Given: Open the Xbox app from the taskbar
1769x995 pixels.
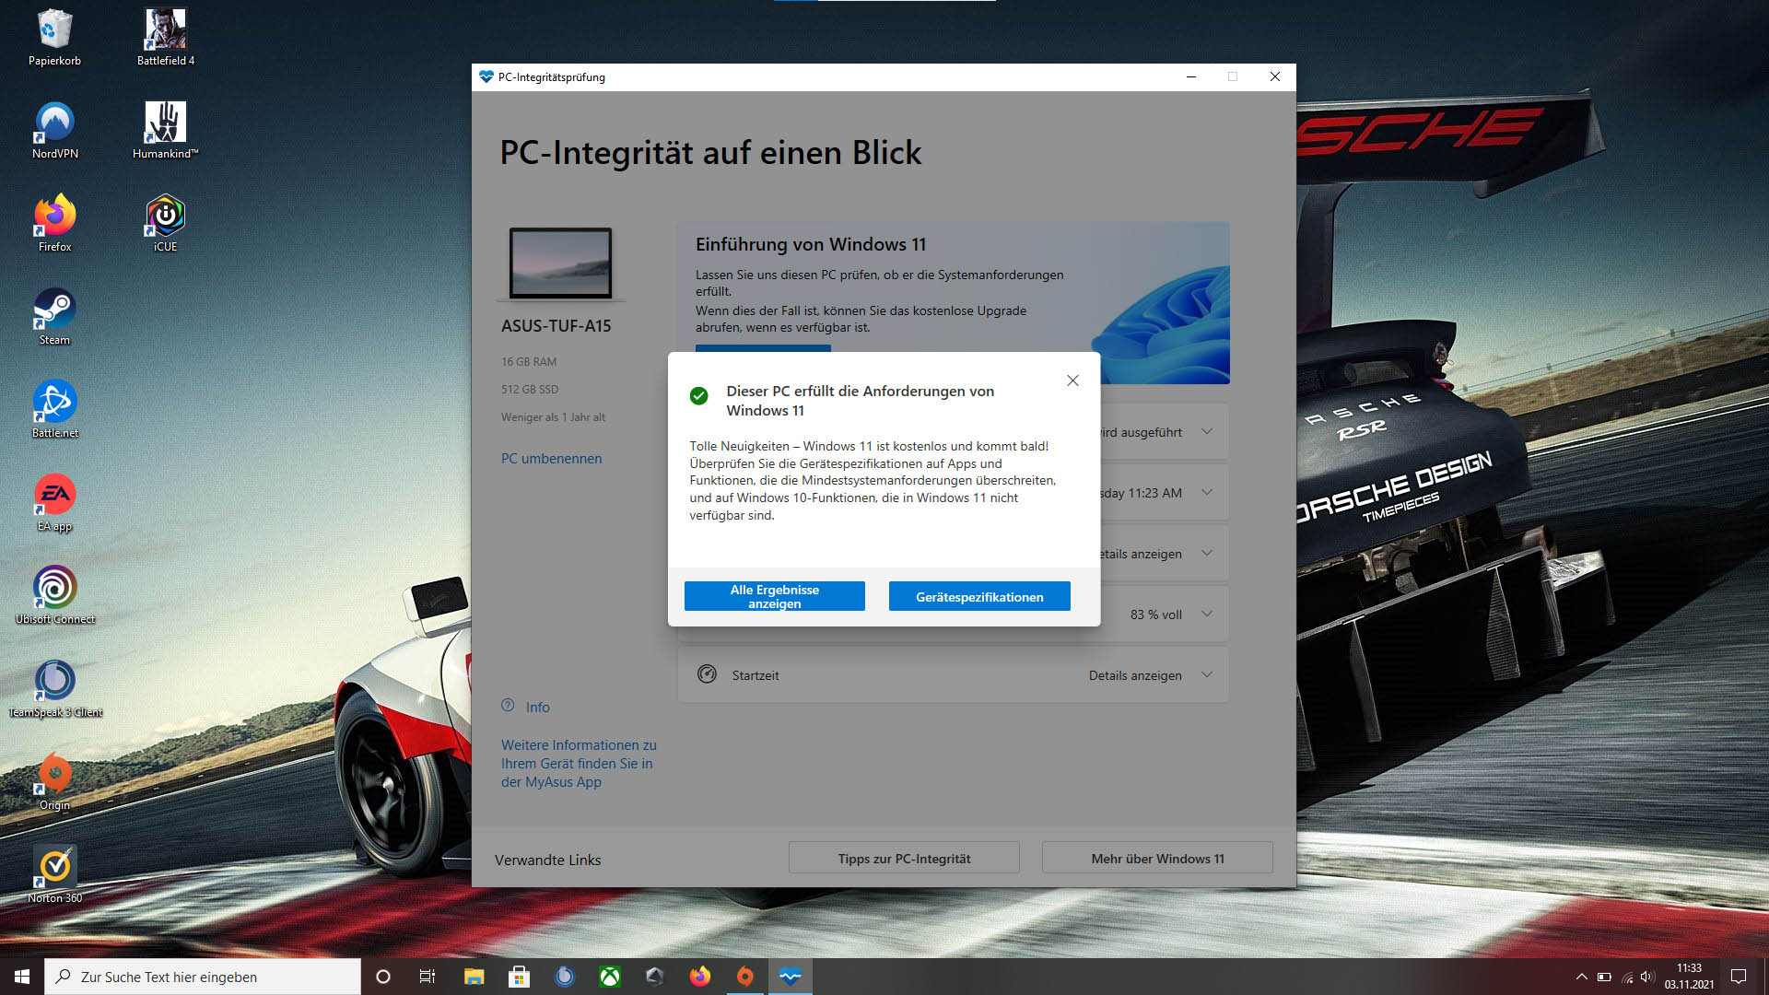Looking at the screenshot, I should coord(610,977).
